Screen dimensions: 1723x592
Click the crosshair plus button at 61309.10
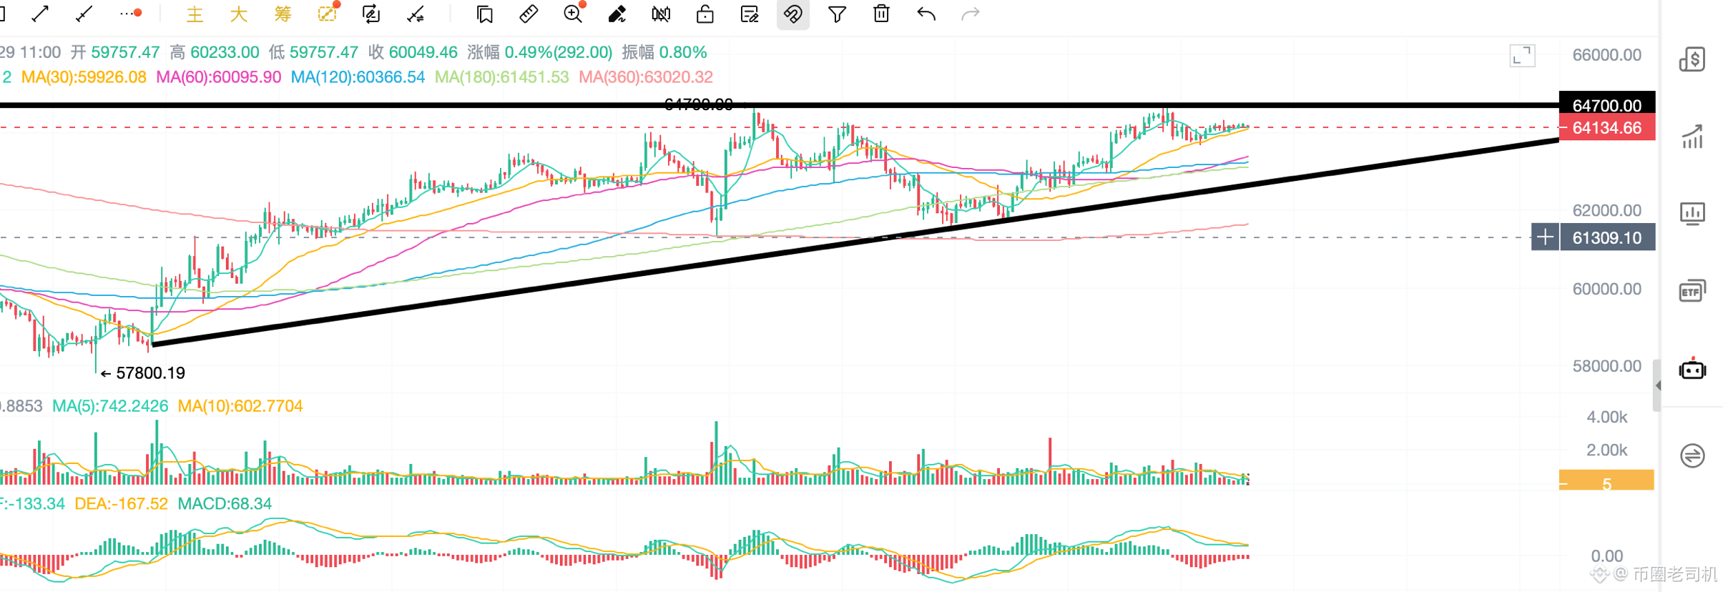coord(1545,237)
